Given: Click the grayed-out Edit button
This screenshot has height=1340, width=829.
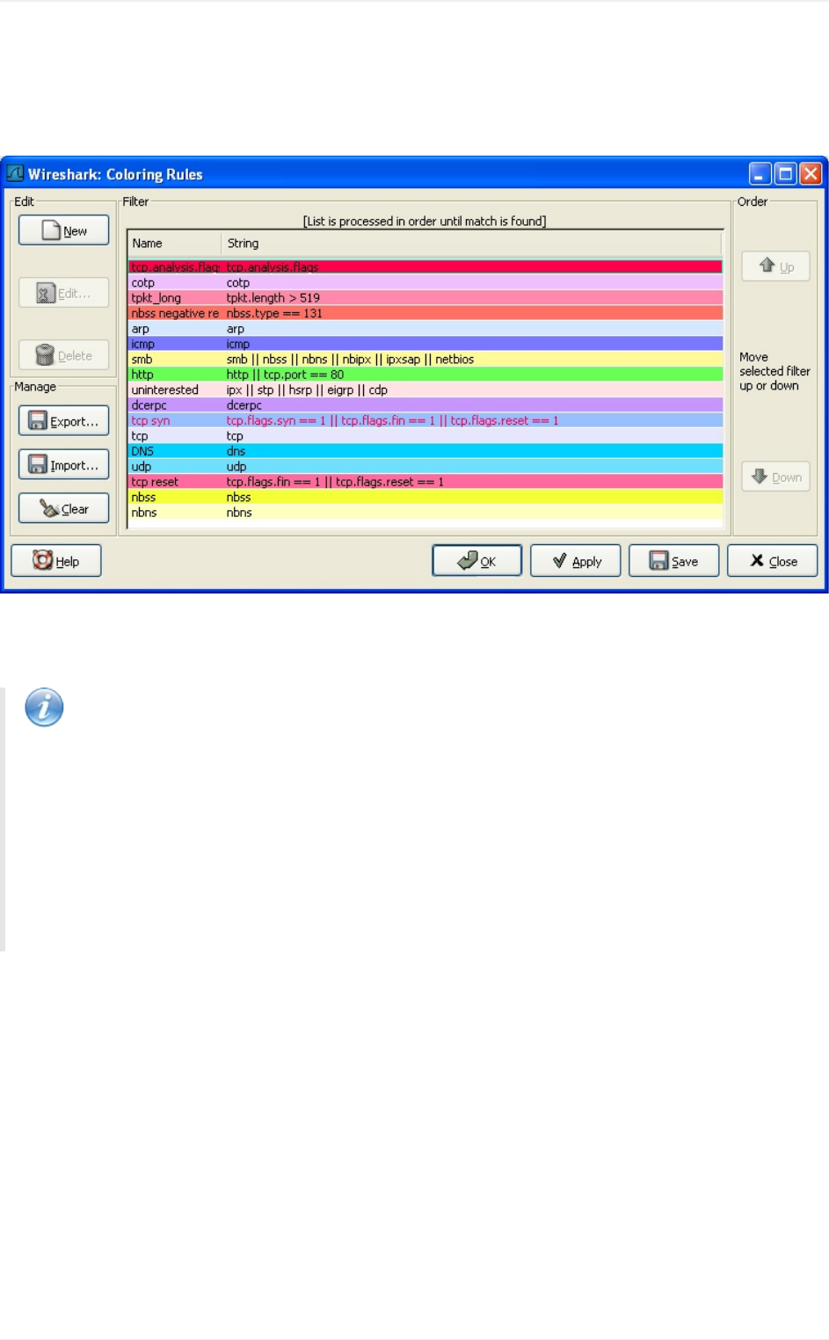Looking at the screenshot, I should point(63,293).
